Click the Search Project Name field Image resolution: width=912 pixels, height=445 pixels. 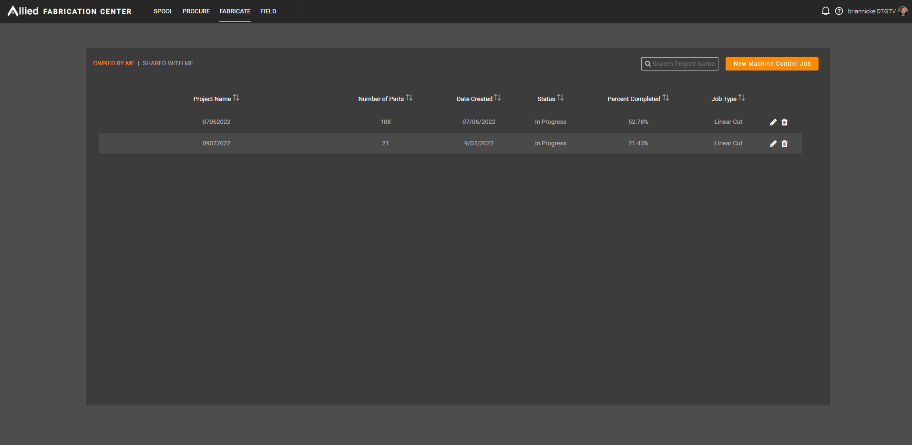680,64
